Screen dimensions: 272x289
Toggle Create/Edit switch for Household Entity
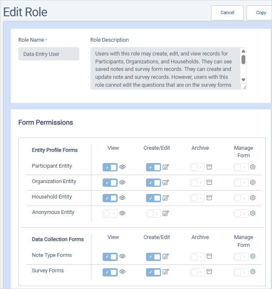tap(153, 198)
